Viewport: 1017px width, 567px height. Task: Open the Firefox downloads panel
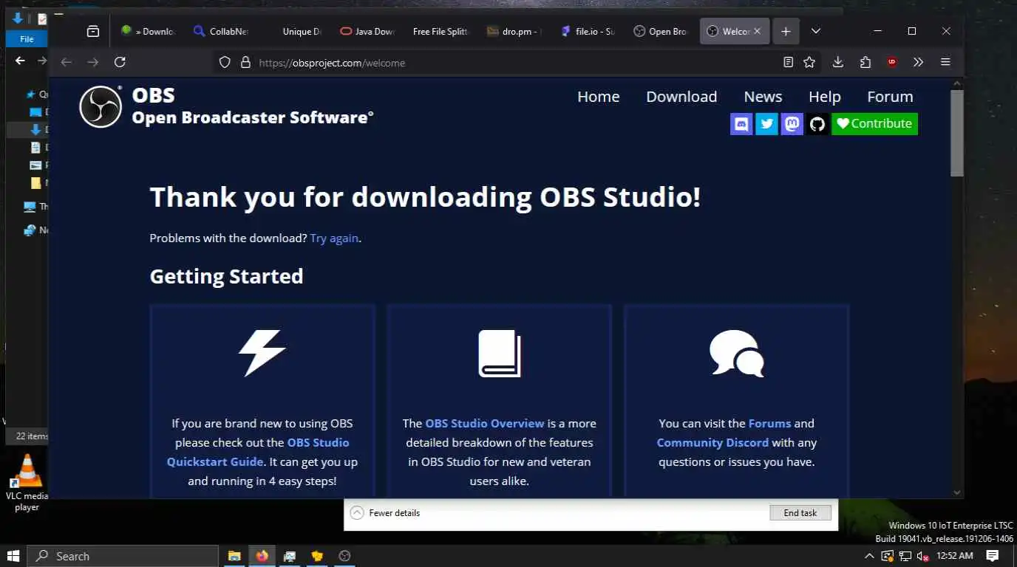point(838,63)
